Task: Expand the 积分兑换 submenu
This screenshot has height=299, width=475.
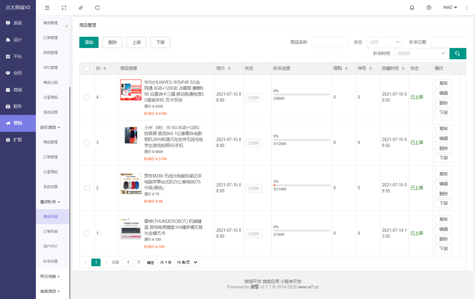Action: coord(50,276)
